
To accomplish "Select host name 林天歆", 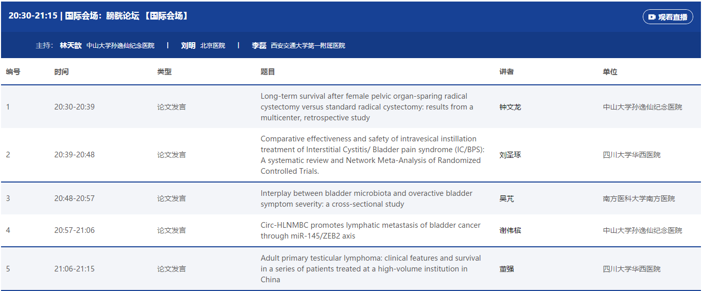I will [x=71, y=46].
